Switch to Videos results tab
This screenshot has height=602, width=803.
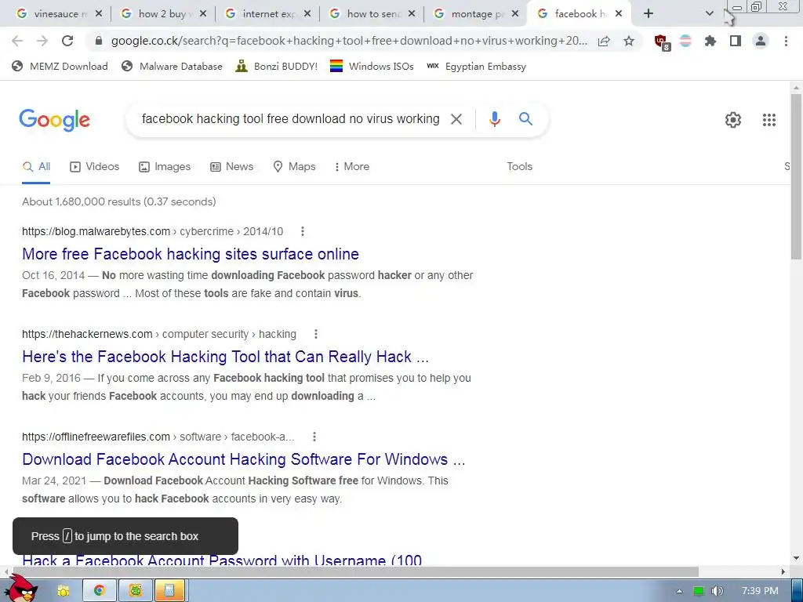point(95,166)
